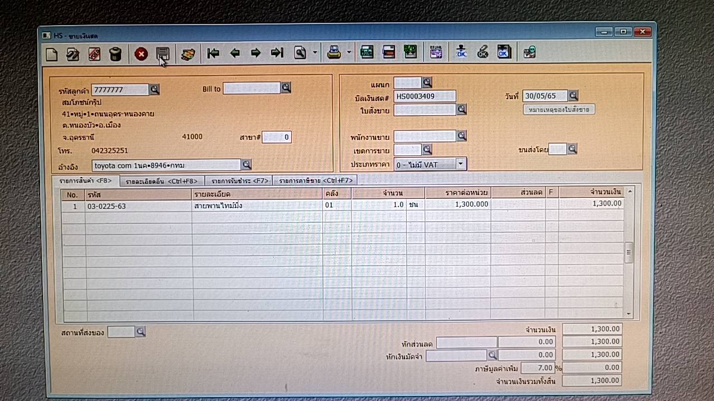
Task: Click the customer code field 7777777
Action: 120,90
